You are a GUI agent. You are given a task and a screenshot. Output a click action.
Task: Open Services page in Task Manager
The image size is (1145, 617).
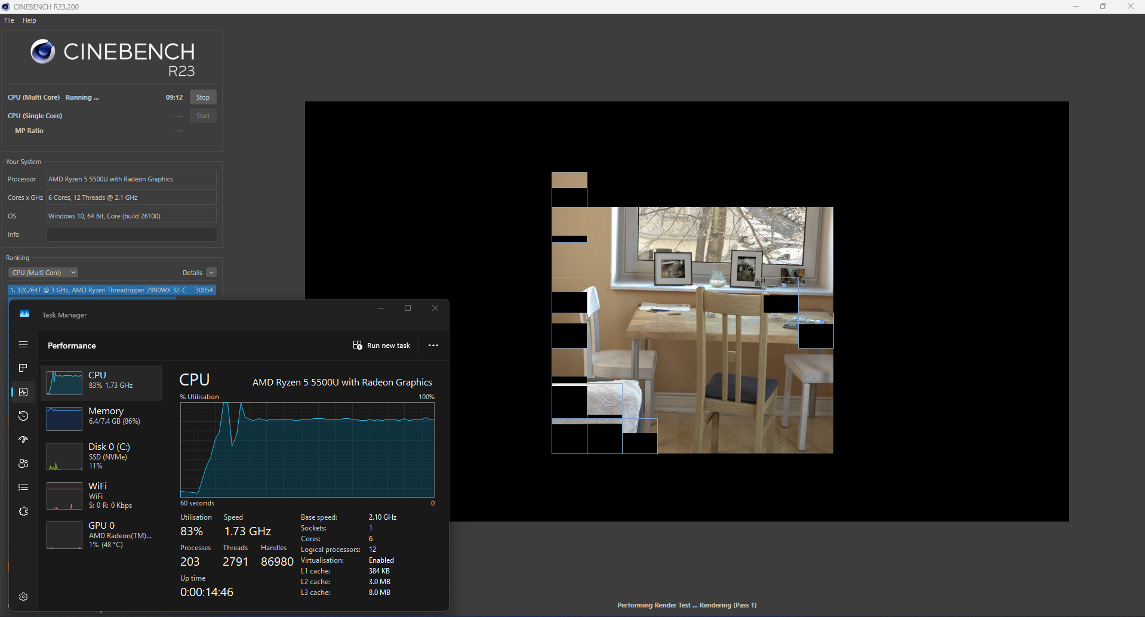[23, 511]
